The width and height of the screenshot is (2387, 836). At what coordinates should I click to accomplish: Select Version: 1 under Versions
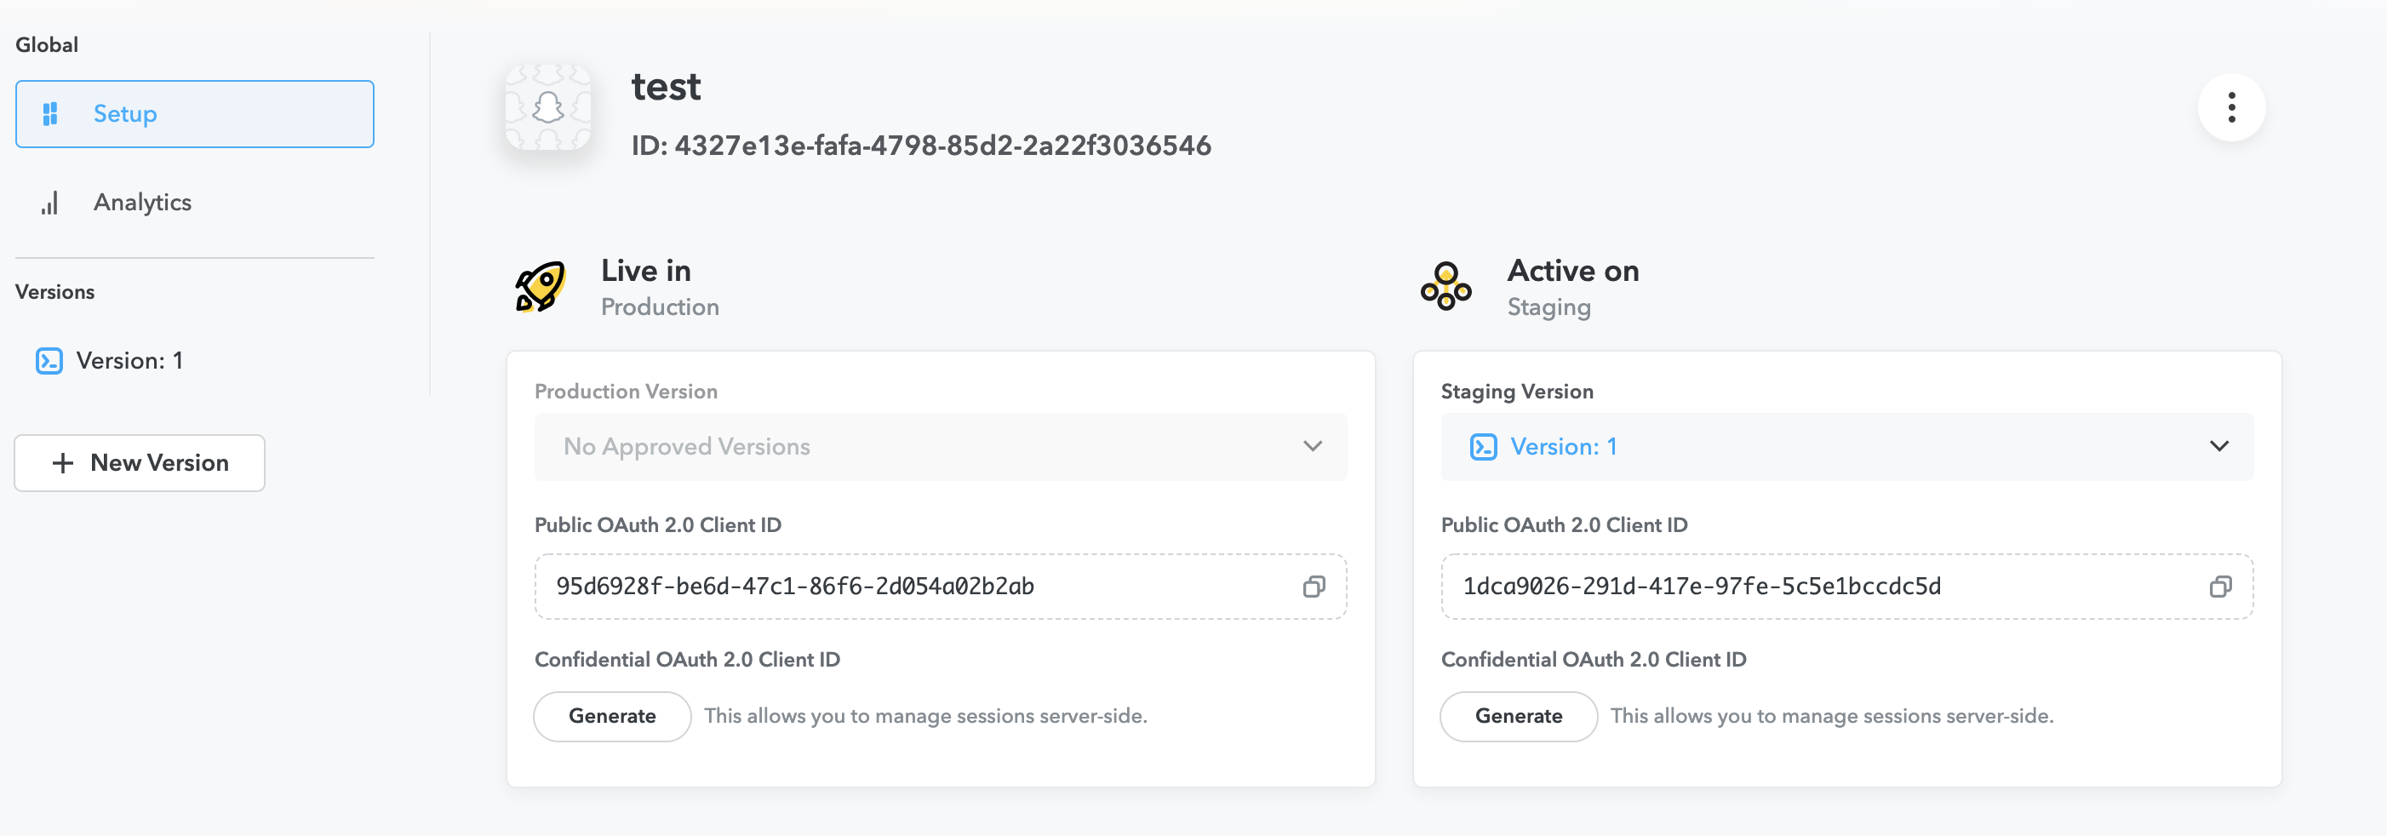[x=129, y=361]
